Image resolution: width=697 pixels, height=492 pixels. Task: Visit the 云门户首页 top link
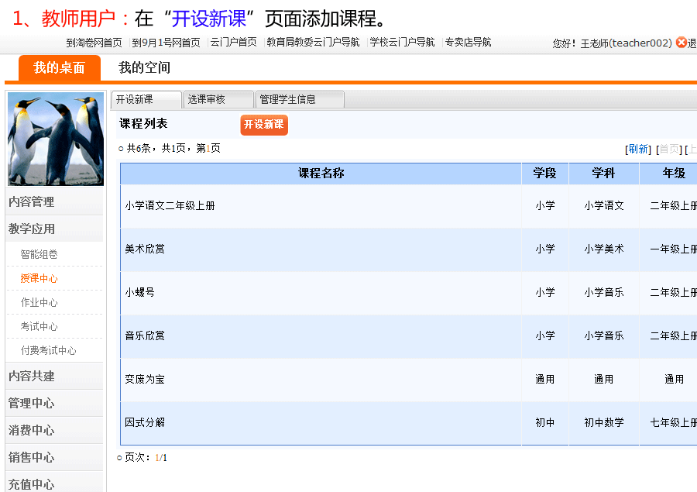point(233,43)
